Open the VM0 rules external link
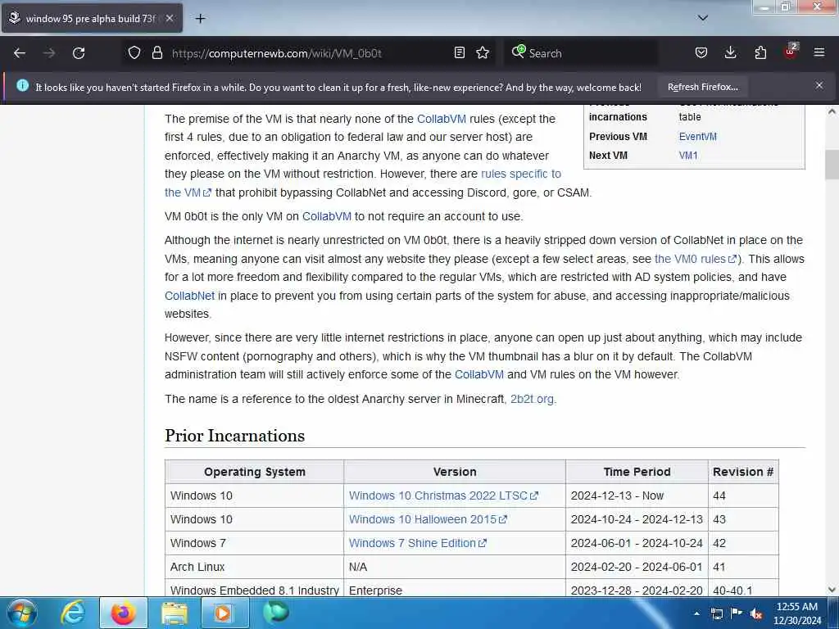Screen dimensions: 839x629 [695, 259]
